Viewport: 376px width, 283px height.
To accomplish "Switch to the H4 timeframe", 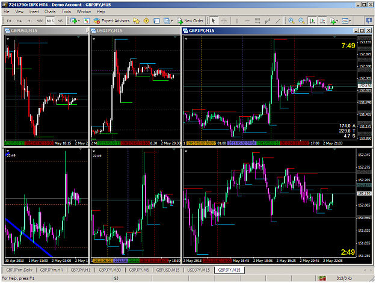I will click(x=19, y=21).
